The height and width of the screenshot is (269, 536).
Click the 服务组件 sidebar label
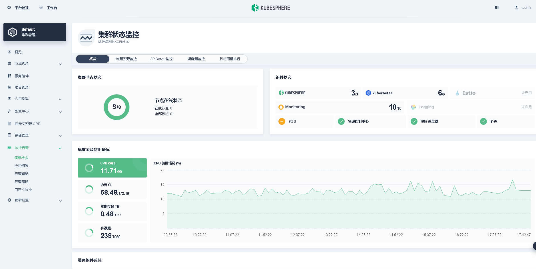(22, 76)
